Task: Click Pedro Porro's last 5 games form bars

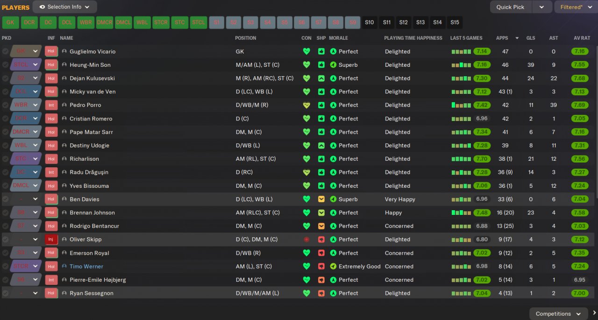Action: [x=462, y=105]
